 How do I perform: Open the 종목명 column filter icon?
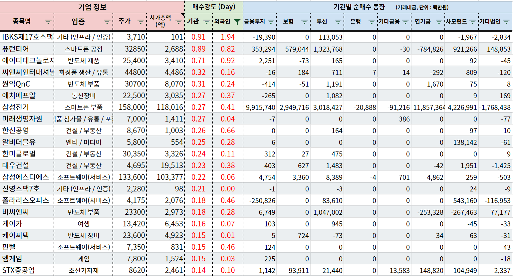click(x=48, y=22)
